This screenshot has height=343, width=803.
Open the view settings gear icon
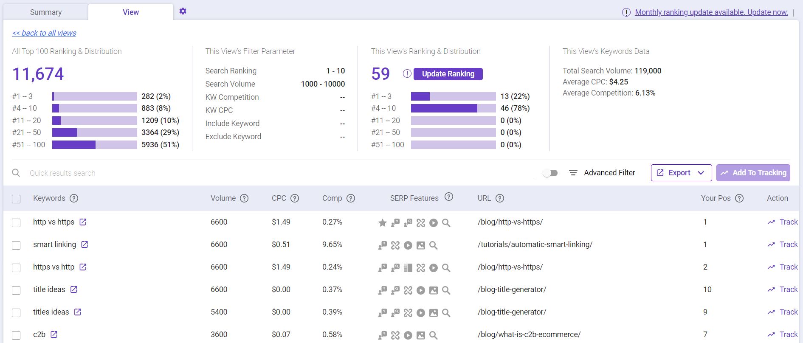pyautogui.click(x=183, y=11)
